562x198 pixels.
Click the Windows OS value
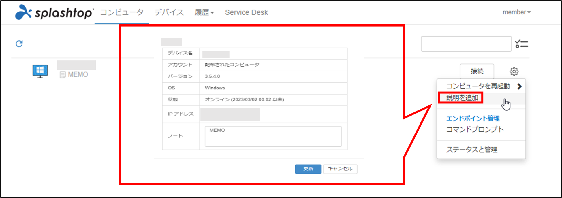pos(215,88)
